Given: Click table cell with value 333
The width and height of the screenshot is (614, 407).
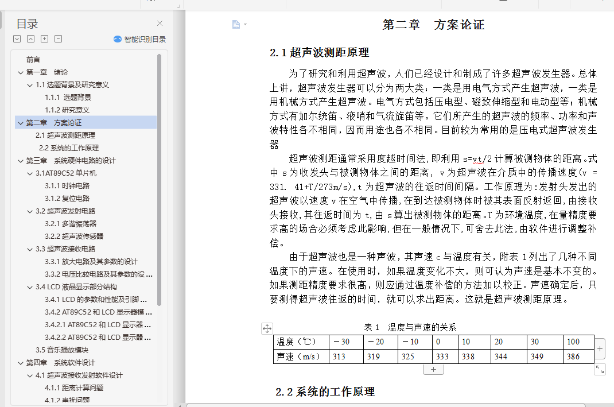Looking at the screenshot, I should pyautogui.click(x=445, y=356).
